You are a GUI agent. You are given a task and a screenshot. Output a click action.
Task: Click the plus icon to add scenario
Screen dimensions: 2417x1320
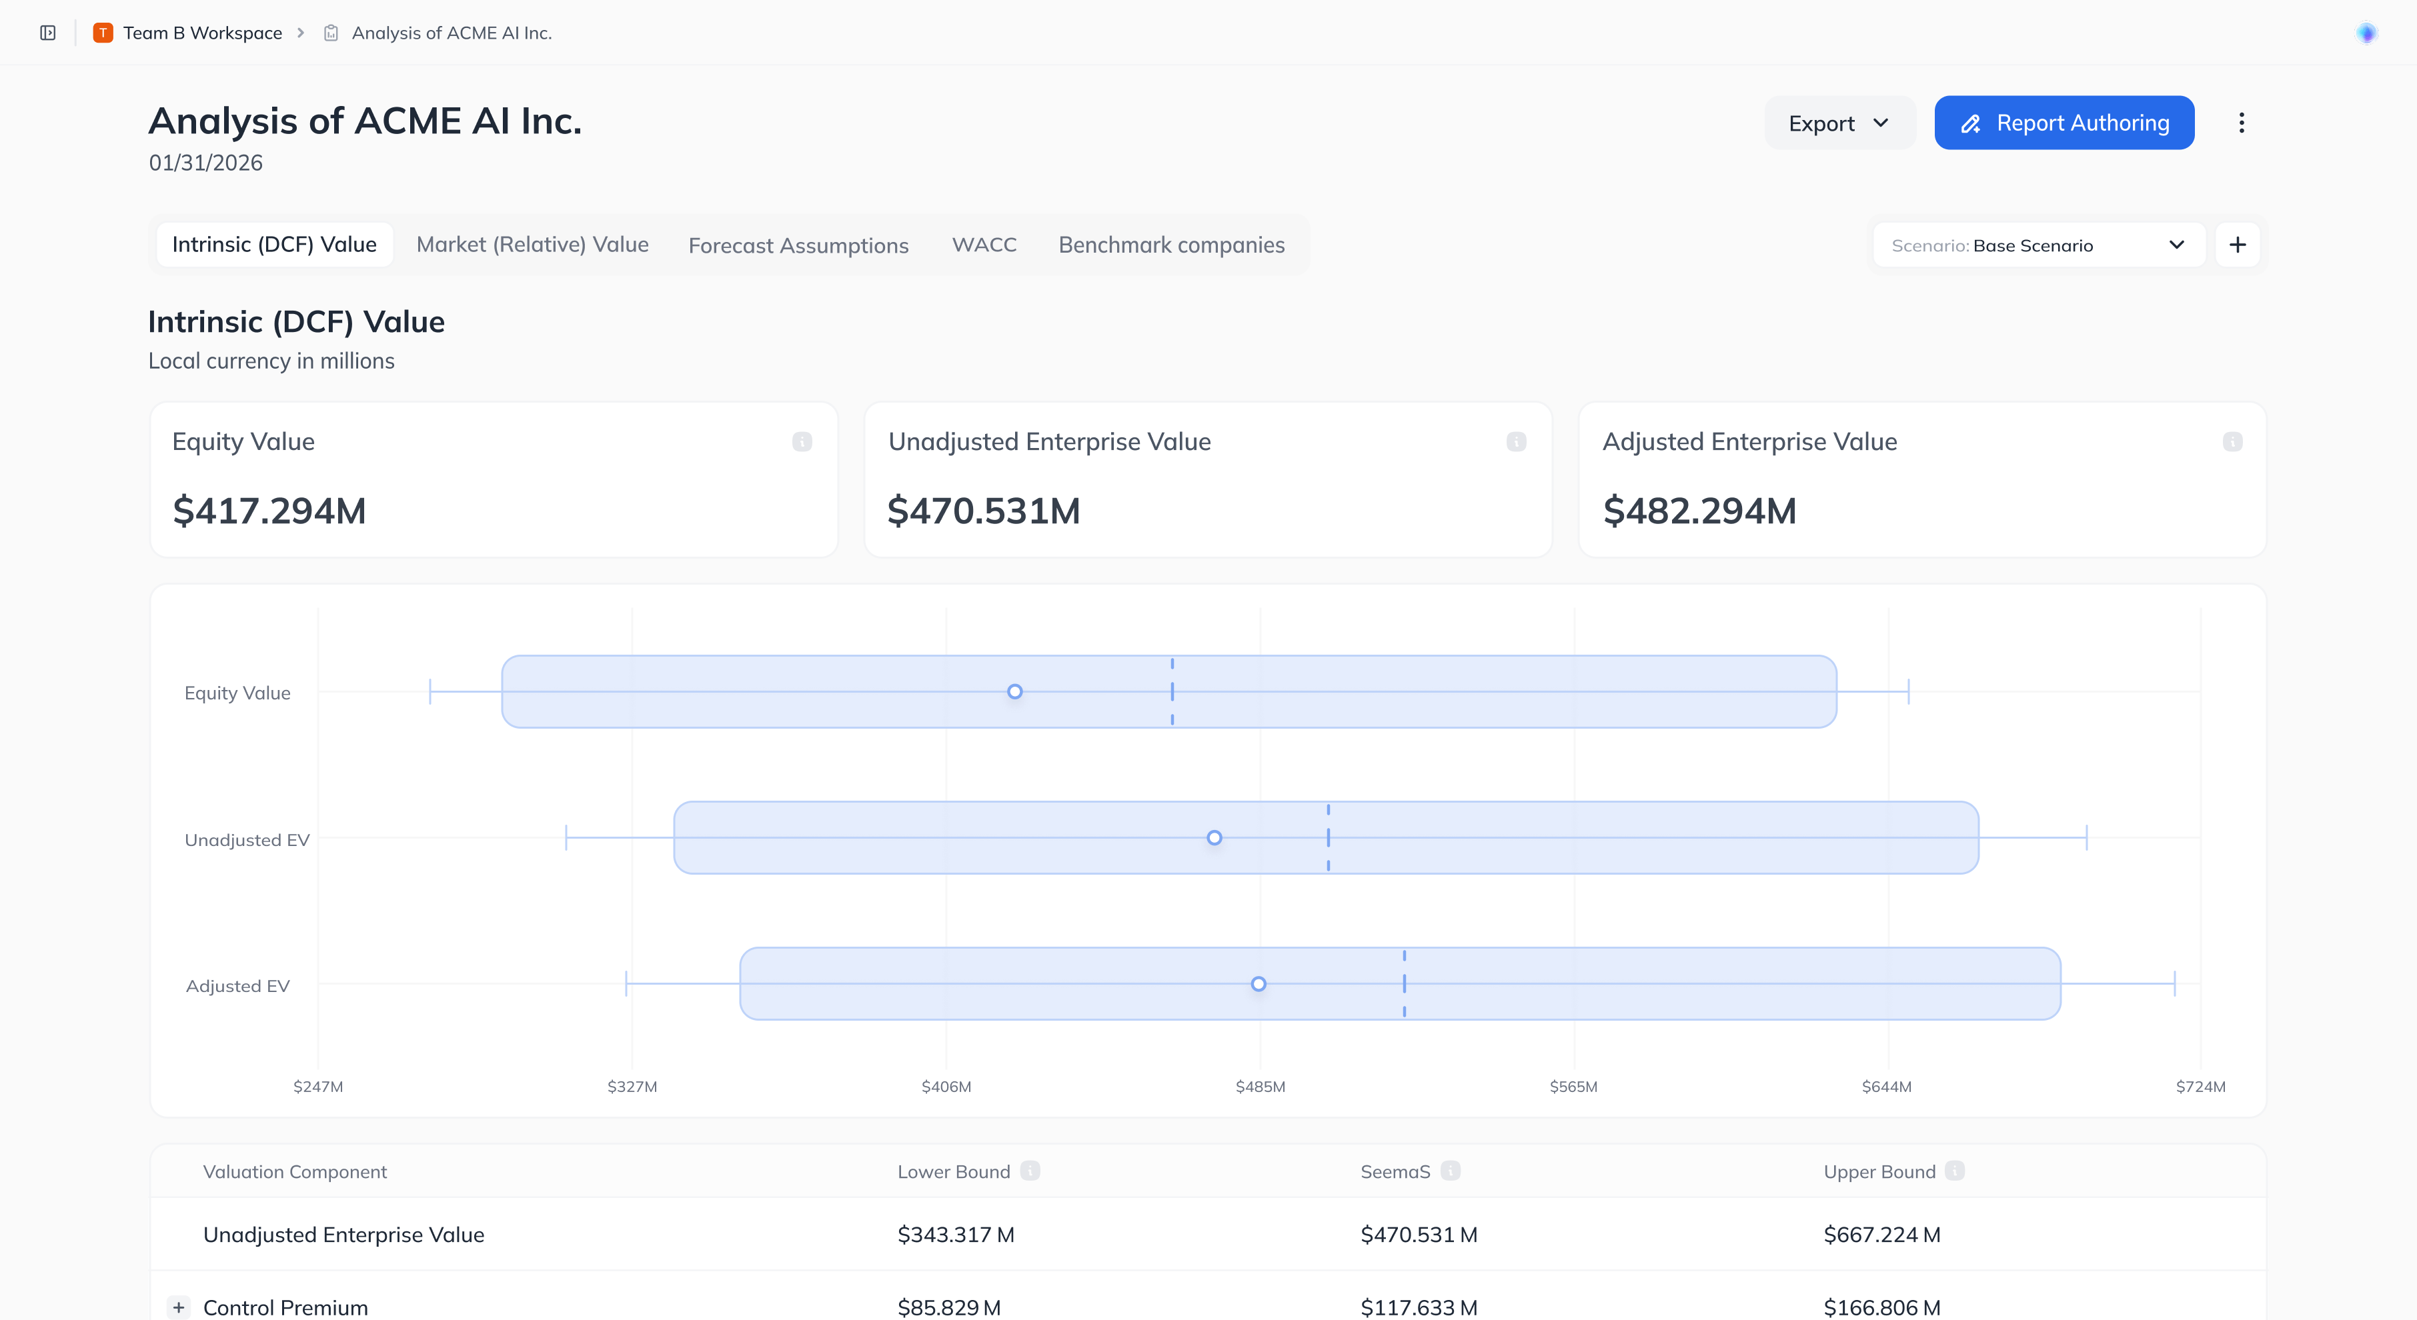2238,245
